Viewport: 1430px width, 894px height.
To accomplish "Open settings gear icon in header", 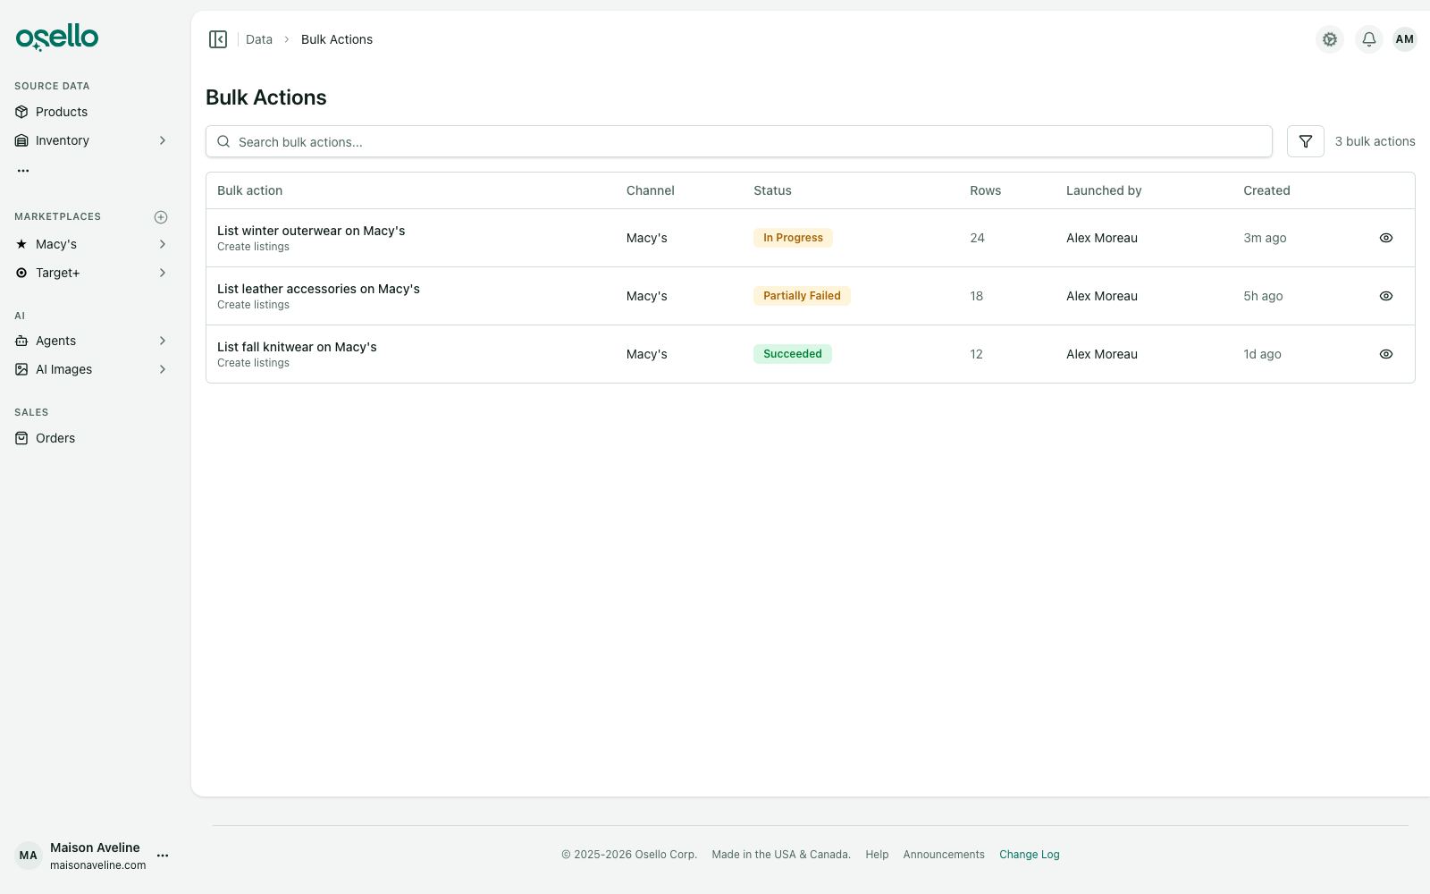I will coord(1330,39).
